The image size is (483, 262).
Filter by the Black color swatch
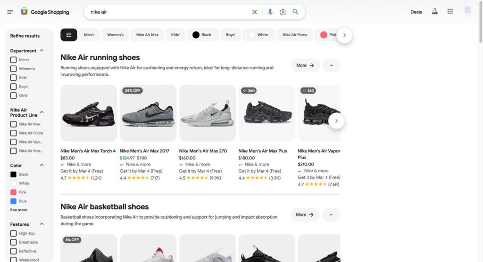point(14,175)
